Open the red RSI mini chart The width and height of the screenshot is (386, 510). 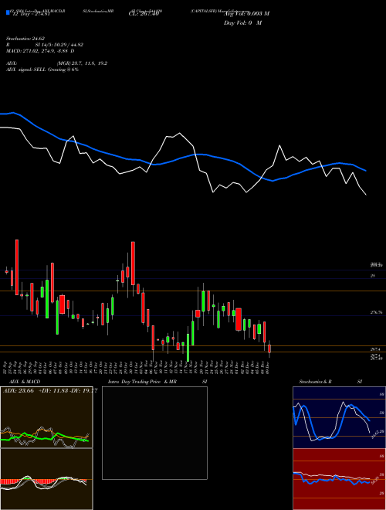[339, 479]
